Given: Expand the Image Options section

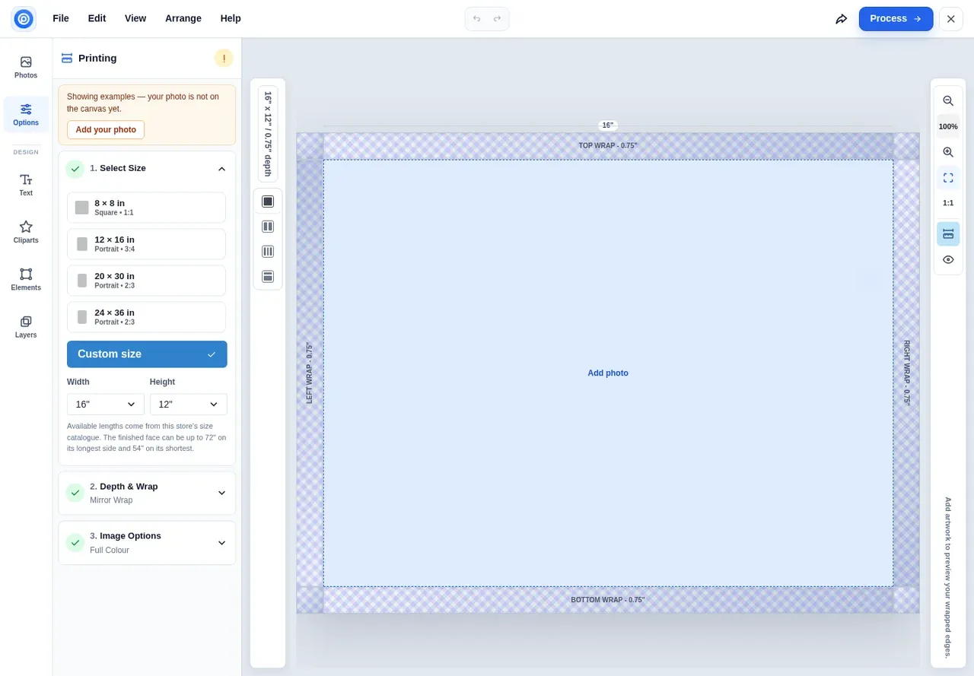Looking at the screenshot, I should (x=147, y=543).
